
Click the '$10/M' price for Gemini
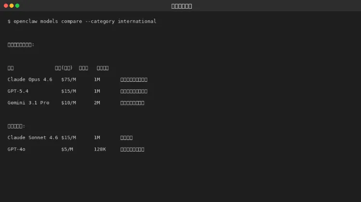point(69,102)
